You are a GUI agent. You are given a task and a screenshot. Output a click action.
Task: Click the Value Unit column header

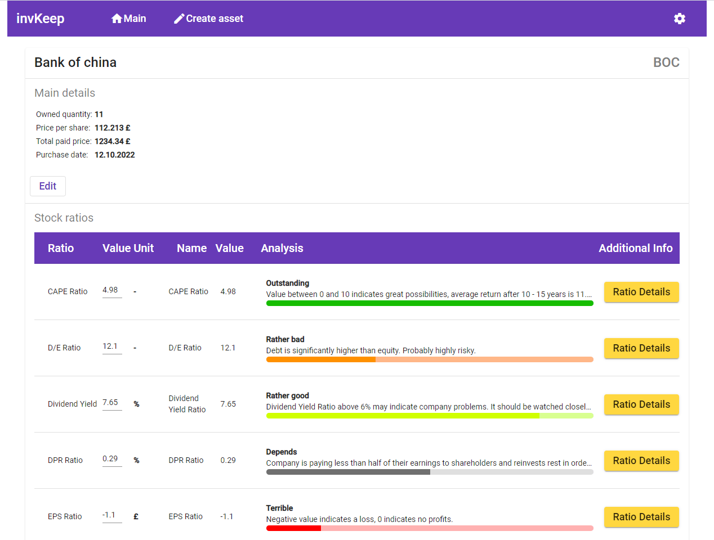(x=128, y=248)
